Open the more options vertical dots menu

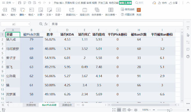[x=183, y=3]
